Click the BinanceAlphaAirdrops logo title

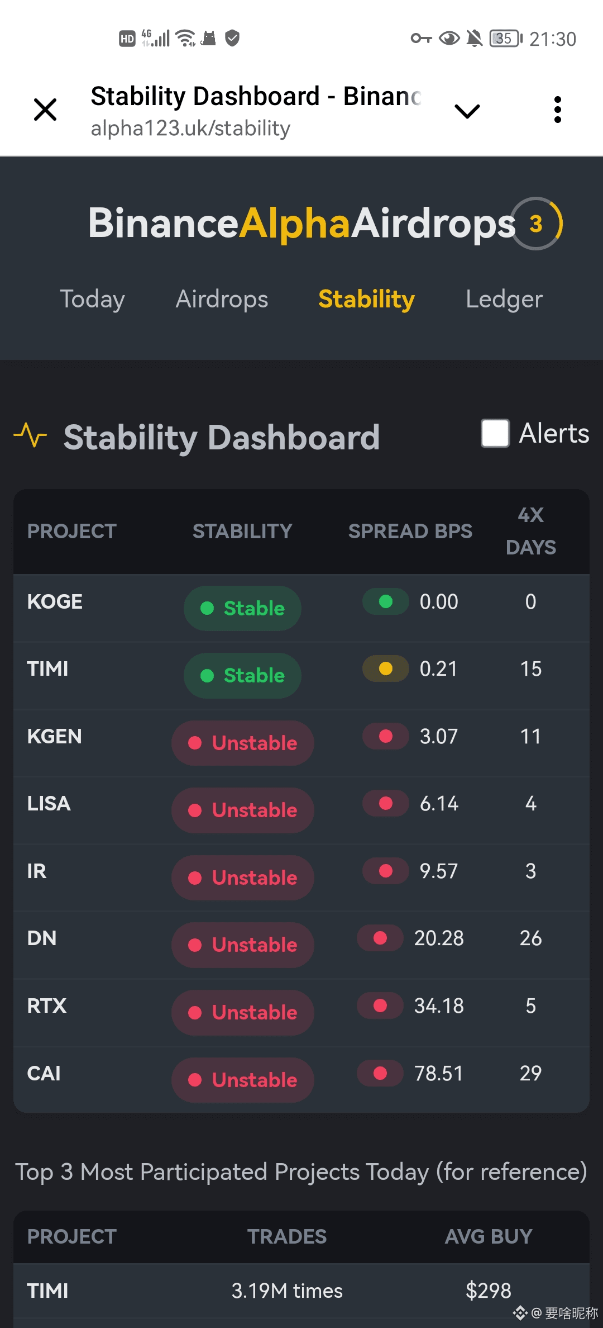[301, 224]
